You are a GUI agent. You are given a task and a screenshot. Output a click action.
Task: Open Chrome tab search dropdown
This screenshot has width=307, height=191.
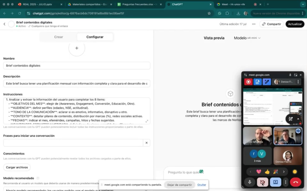tap(303, 4)
